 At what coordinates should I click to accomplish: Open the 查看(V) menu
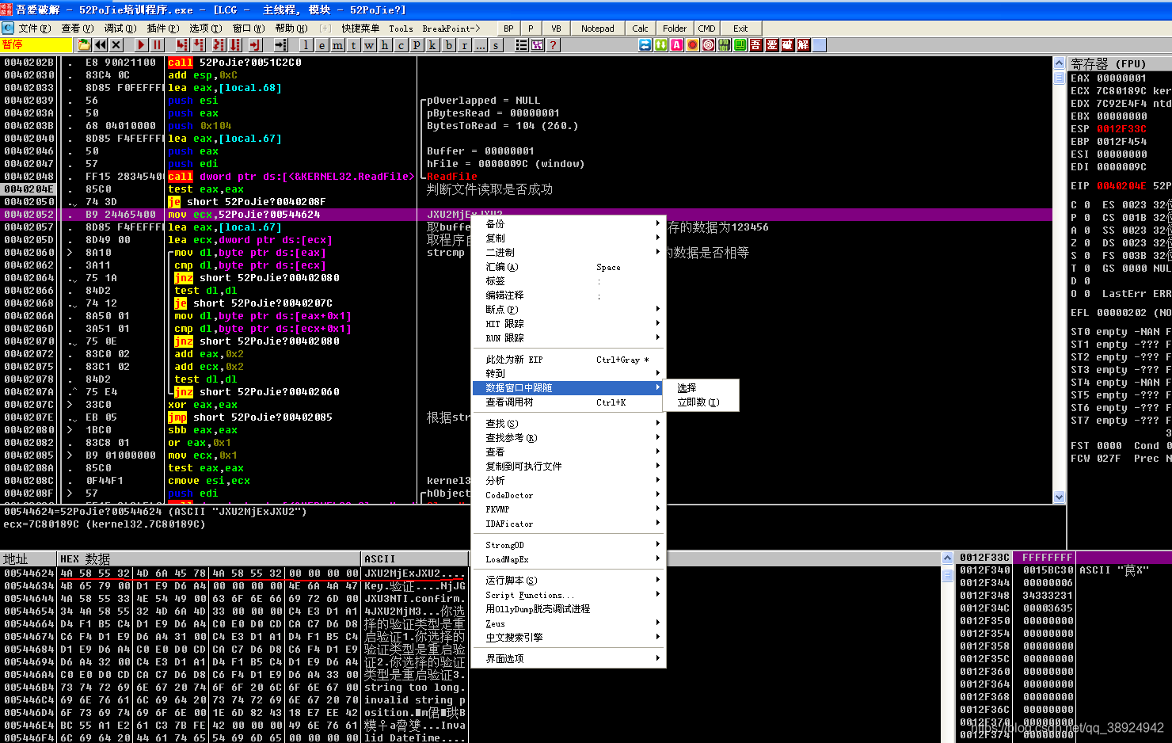point(77,28)
